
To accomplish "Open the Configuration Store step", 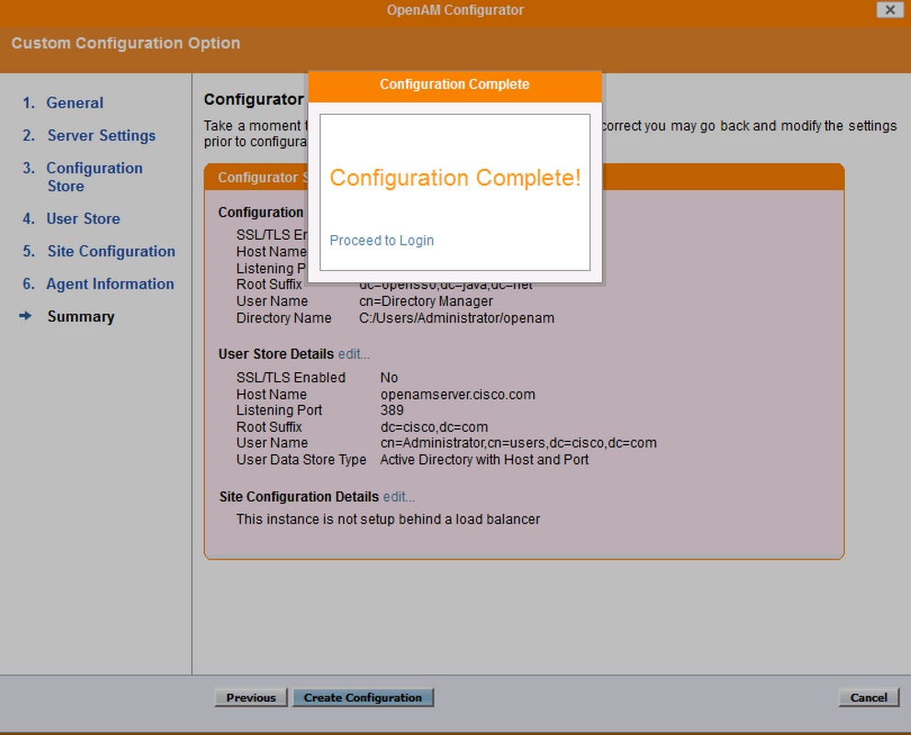I will (x=95, y=176).
